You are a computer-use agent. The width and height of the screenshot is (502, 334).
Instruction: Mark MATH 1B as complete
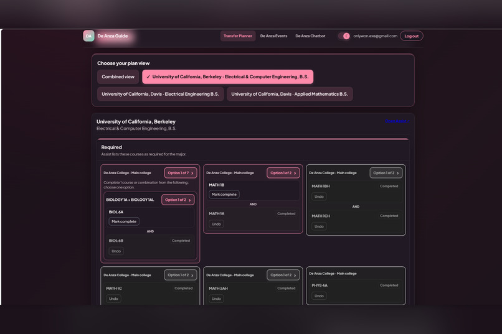click(224, 194)
